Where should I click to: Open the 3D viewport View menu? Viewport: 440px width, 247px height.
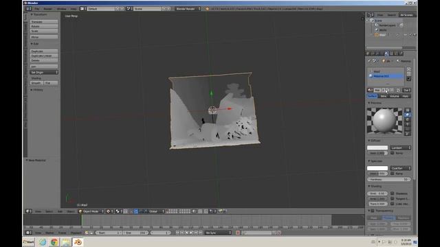(38, 211)
